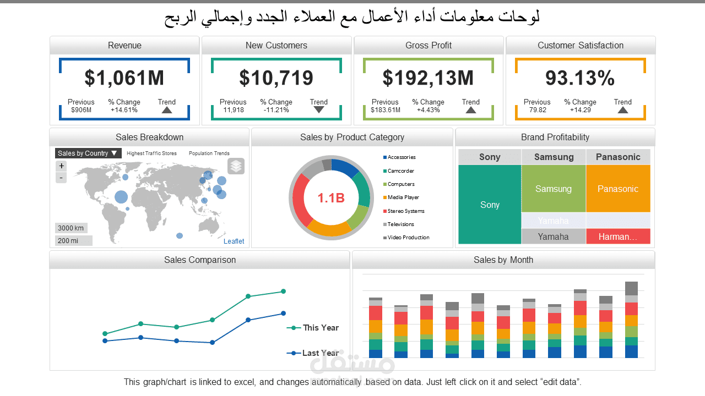Screen dimensions: 705x396
Task: Click the Customer Satisfaction trend arrow
Action: pyautogui.click(x=622, y=109)
